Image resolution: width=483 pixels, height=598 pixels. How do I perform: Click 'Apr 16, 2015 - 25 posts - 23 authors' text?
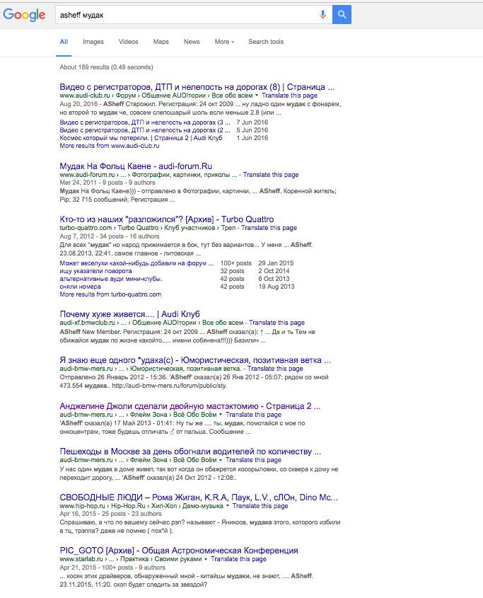(110, 514)
